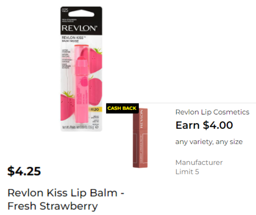The width and height of the screenshot is (256, 215).
Task: Click the 025 shade number on the package
Action: pos(65,10)
